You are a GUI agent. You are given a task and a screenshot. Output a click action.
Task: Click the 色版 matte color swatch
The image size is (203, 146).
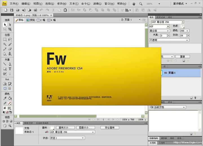coord(182,26)
